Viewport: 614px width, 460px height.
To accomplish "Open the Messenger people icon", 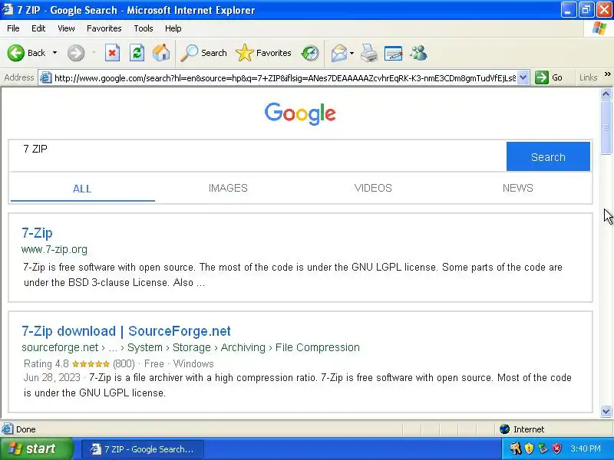I will [418, 53].
